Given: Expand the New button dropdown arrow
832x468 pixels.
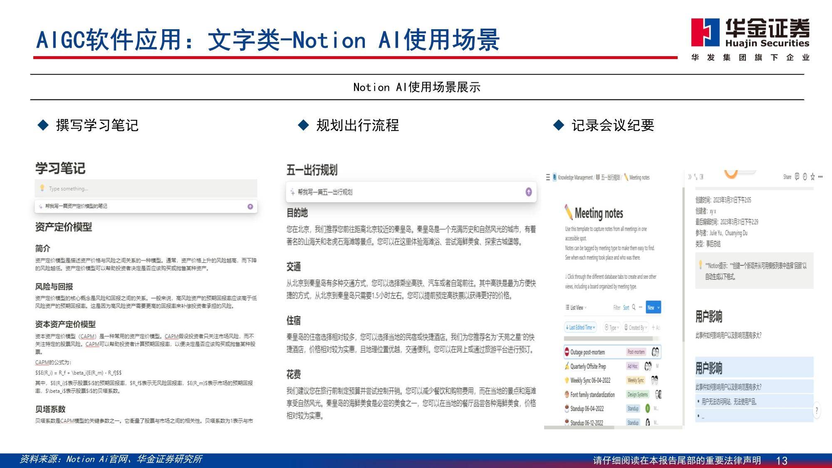Looking at the screenshot, I should pos(659,307).
